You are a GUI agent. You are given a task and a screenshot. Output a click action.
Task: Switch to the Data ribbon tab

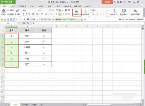41,6
